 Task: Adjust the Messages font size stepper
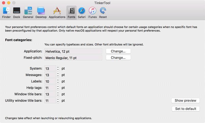point(58,75)
